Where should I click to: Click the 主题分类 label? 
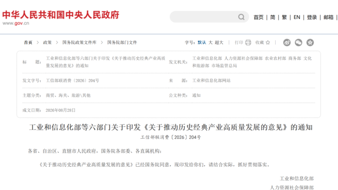coord(32,96)
